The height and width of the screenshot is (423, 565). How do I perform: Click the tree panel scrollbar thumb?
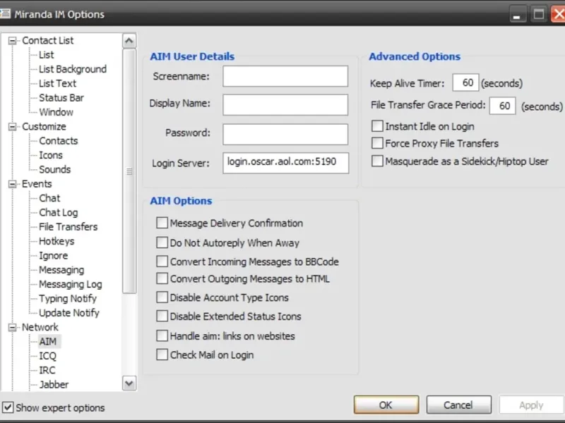pyautogui.click(x=129, y=171)
